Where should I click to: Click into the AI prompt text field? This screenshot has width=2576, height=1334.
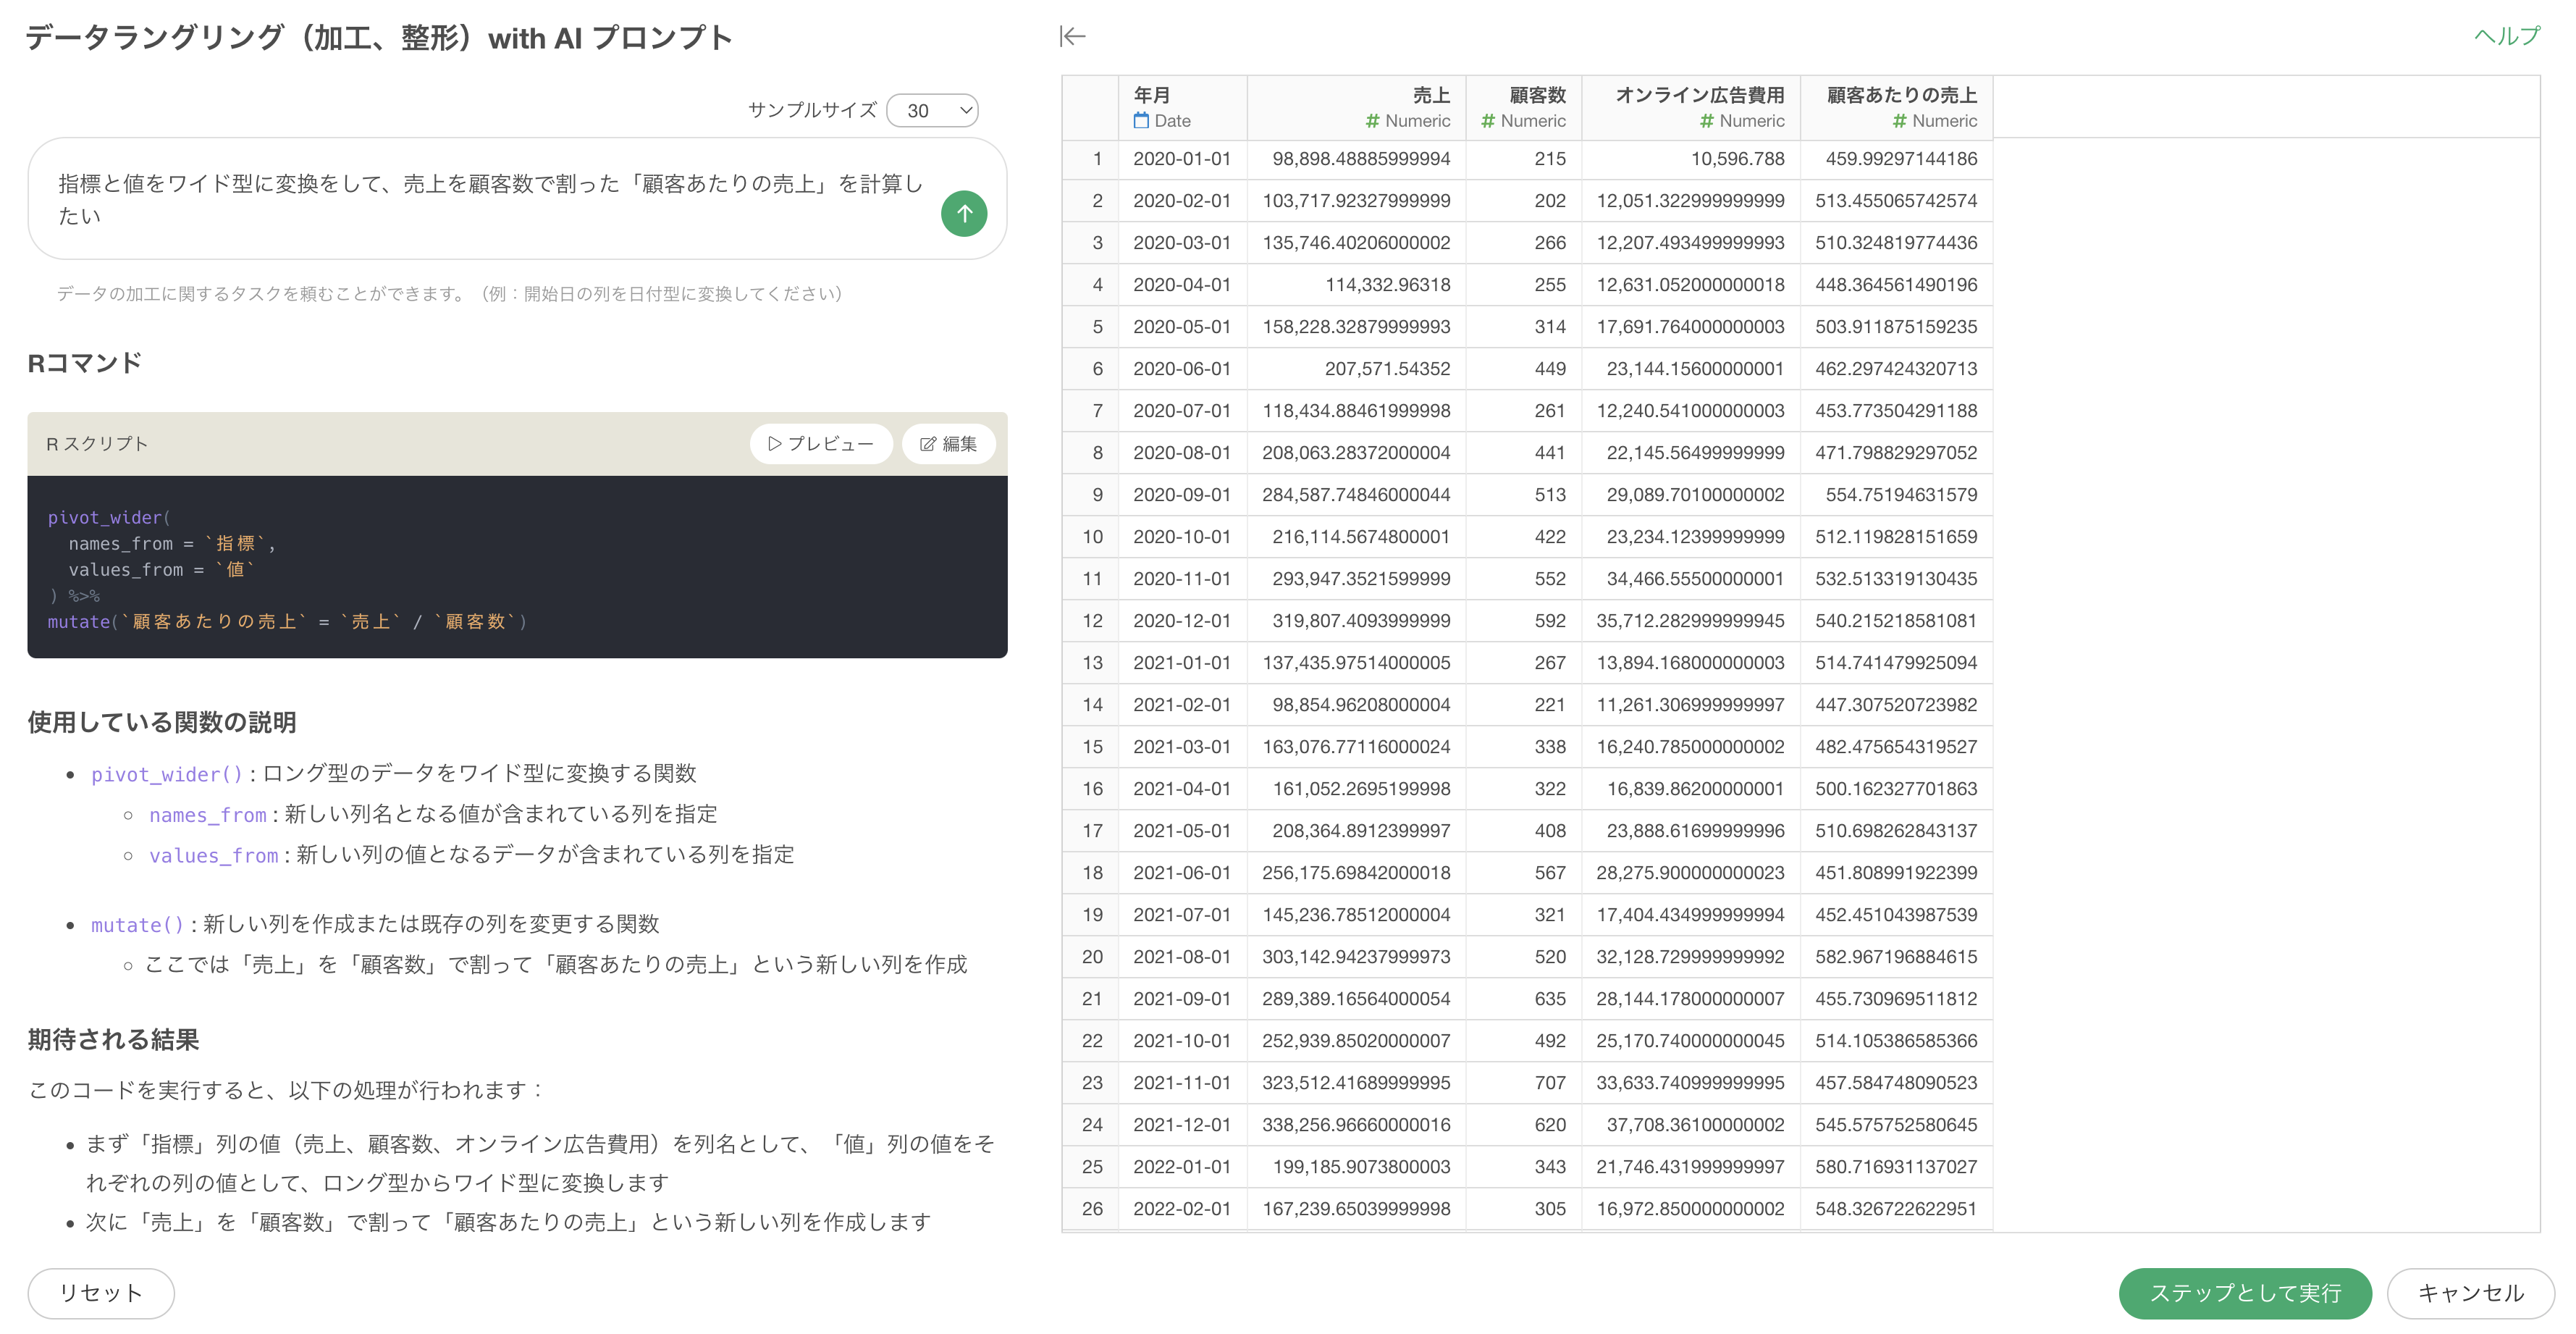(x=490, y=199)
